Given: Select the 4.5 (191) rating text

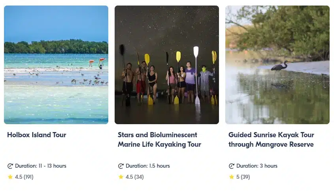Looking at the screenshot, I should coord(24,177).
